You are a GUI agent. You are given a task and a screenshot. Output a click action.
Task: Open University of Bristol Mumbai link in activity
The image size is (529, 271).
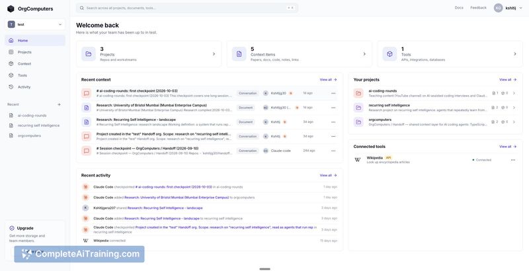point(177,198)
